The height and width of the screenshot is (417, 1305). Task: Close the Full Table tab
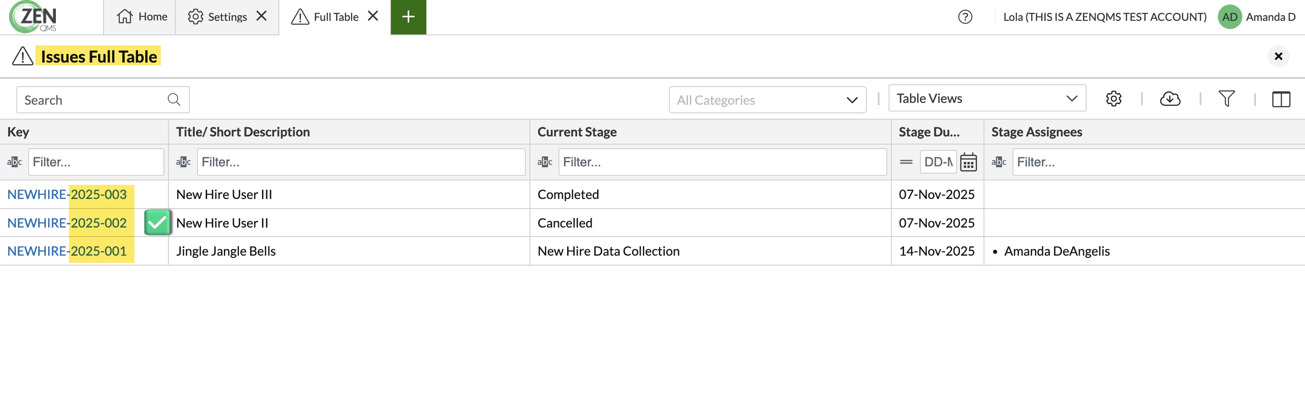click(x=373, y=16)
